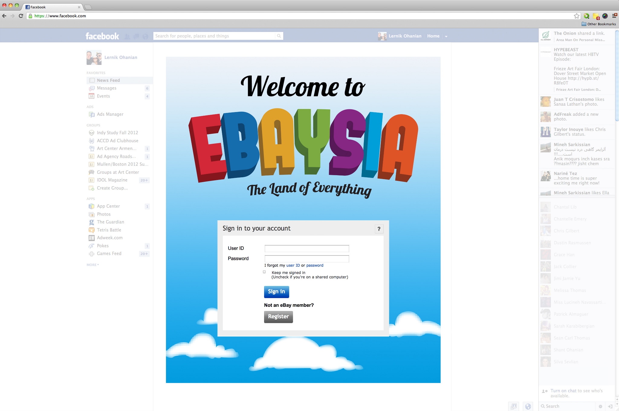Open notifications globe icon in header
Image resolution: width=619 pixels, height=411 pixels.
point(145,37)
